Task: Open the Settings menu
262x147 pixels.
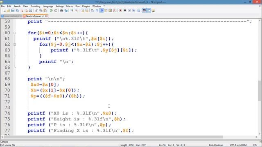Action: 59,6
